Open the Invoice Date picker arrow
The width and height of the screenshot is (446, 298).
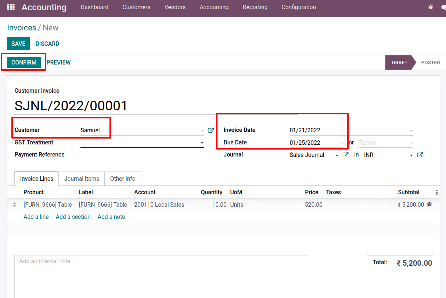coord(411,130)
